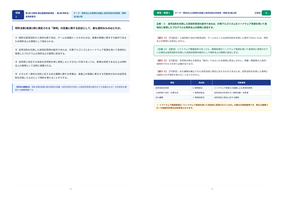Viewport: 283px width, 200px height.
Task: Click the green 正解：② summary box
Action: pyautogui.click(x=212, y=26)
